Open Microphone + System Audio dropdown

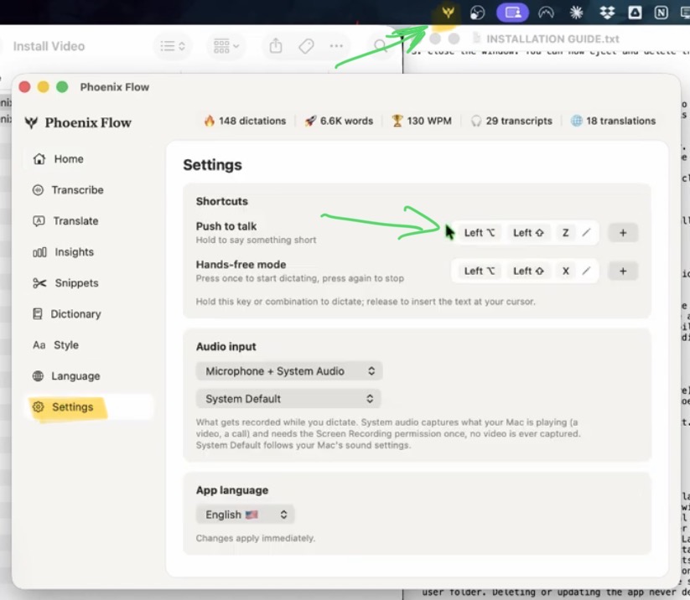pos(289,371)
